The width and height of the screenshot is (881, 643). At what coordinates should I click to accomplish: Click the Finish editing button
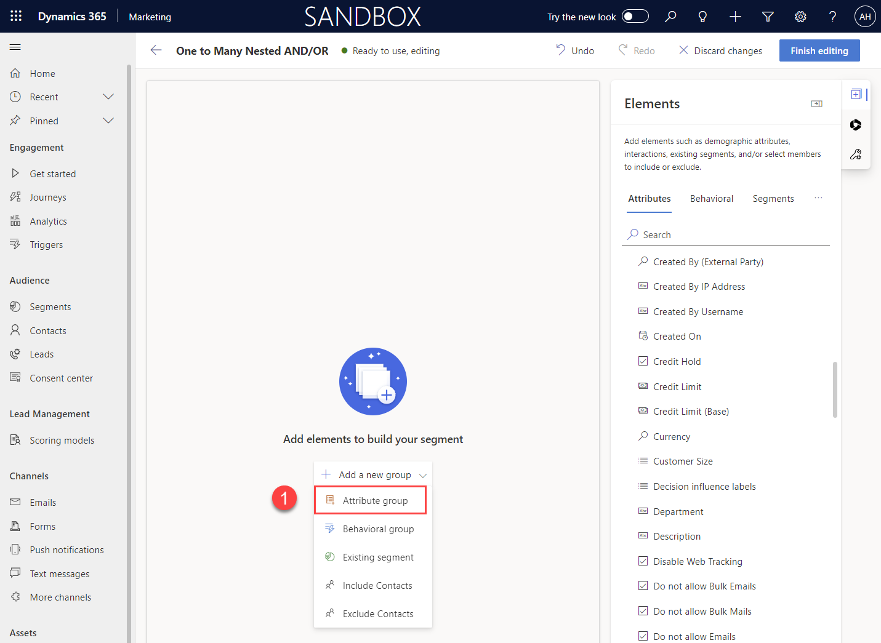(x=819, y=50)
